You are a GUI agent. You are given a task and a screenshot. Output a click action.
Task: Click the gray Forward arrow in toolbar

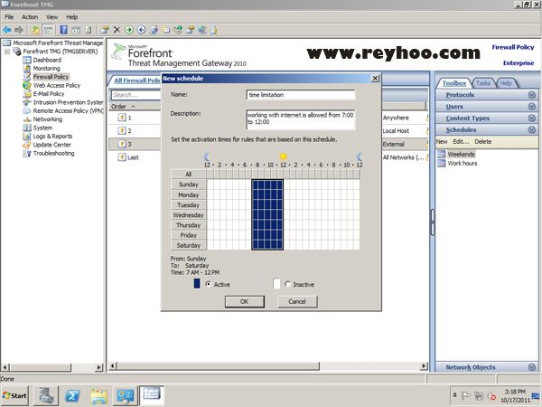19,30
